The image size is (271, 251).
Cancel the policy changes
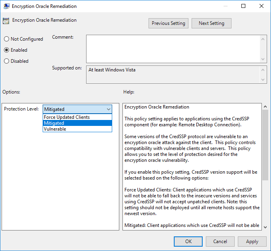[220, 242]
